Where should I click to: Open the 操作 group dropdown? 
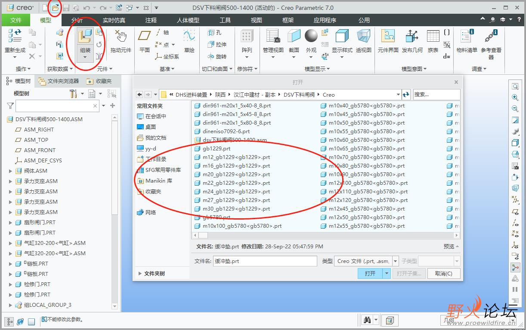23,69
